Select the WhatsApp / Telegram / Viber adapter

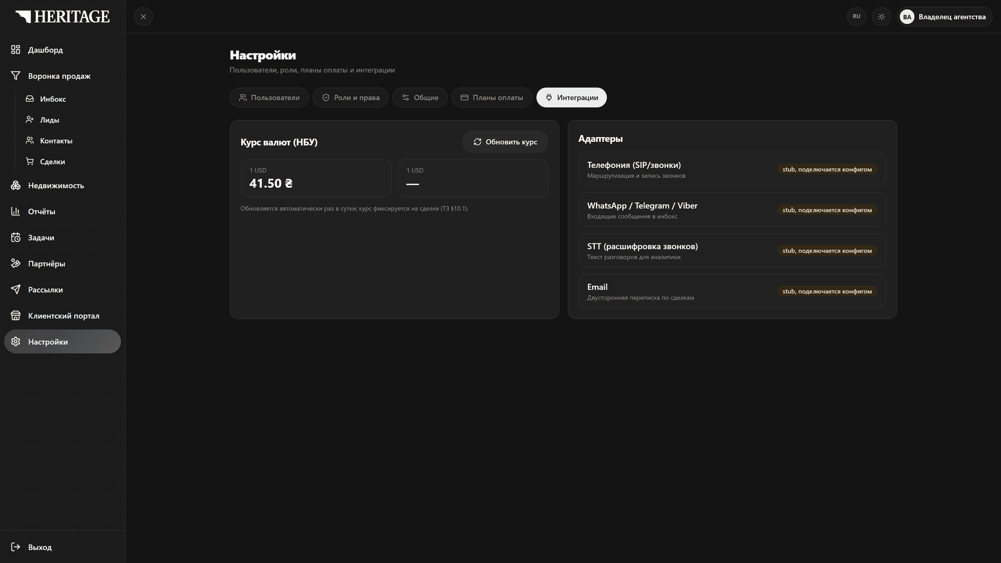point(732,210)
